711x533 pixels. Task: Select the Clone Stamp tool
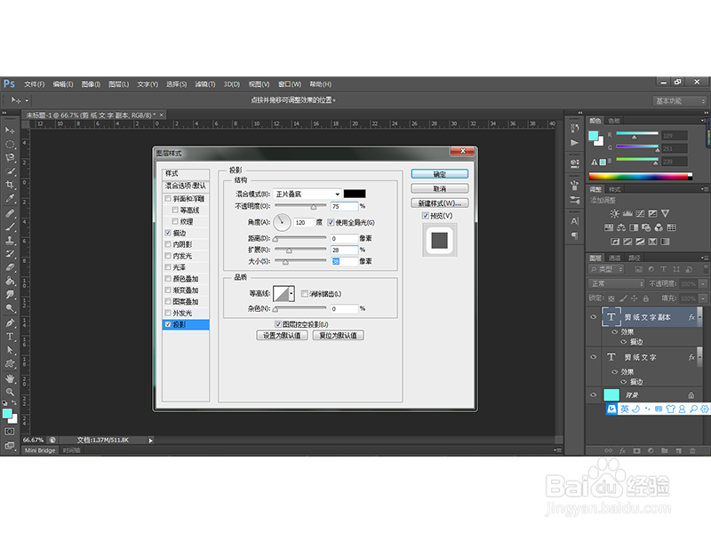click(x=10, y=240)
